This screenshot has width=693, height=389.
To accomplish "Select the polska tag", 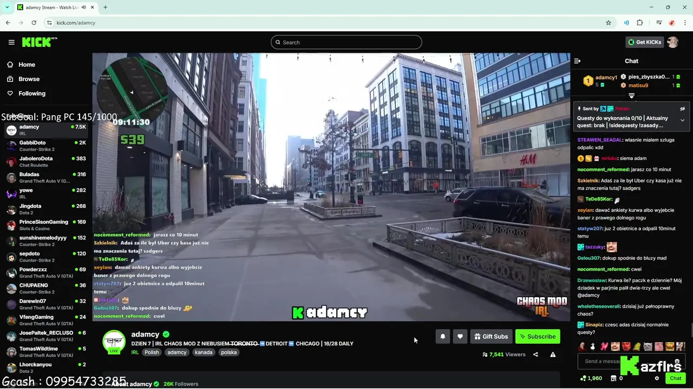I will (x=229, y=352).
